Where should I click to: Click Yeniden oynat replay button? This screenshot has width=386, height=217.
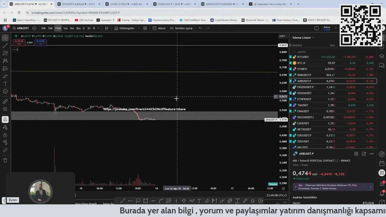pyautogui.click(x=181, y=28)
